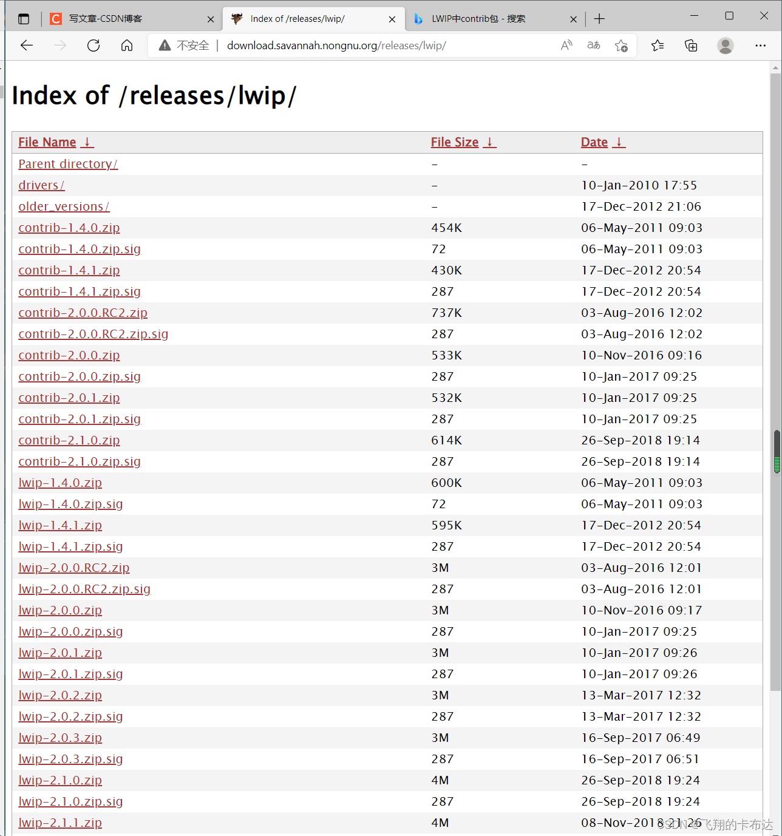The image size is (782, 836).
Task: Download lwip-1.4.0.zip
Action: [60, 483]
